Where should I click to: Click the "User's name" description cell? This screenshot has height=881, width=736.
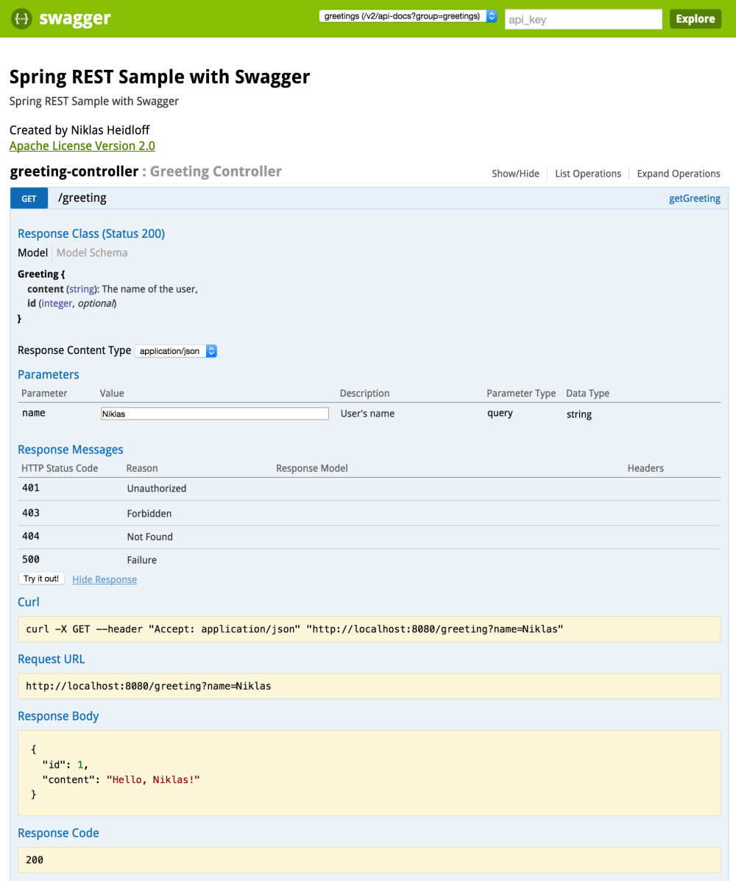(367, 414)
